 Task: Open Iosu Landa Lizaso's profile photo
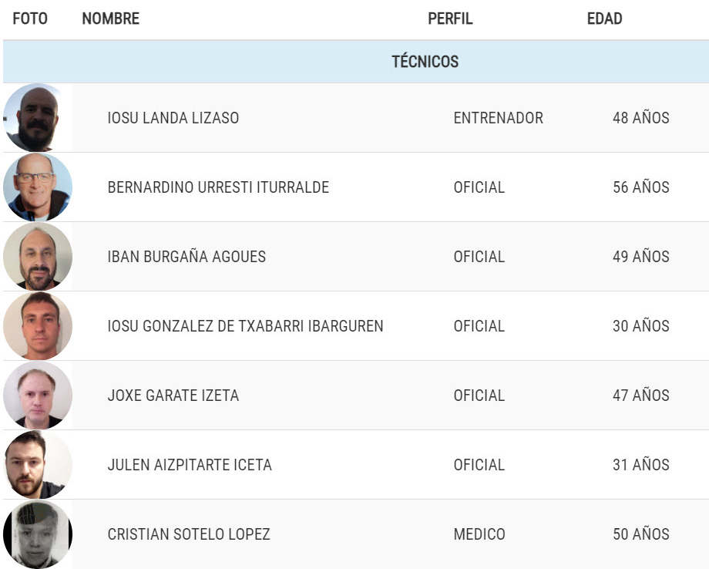(x=38, y=118)
